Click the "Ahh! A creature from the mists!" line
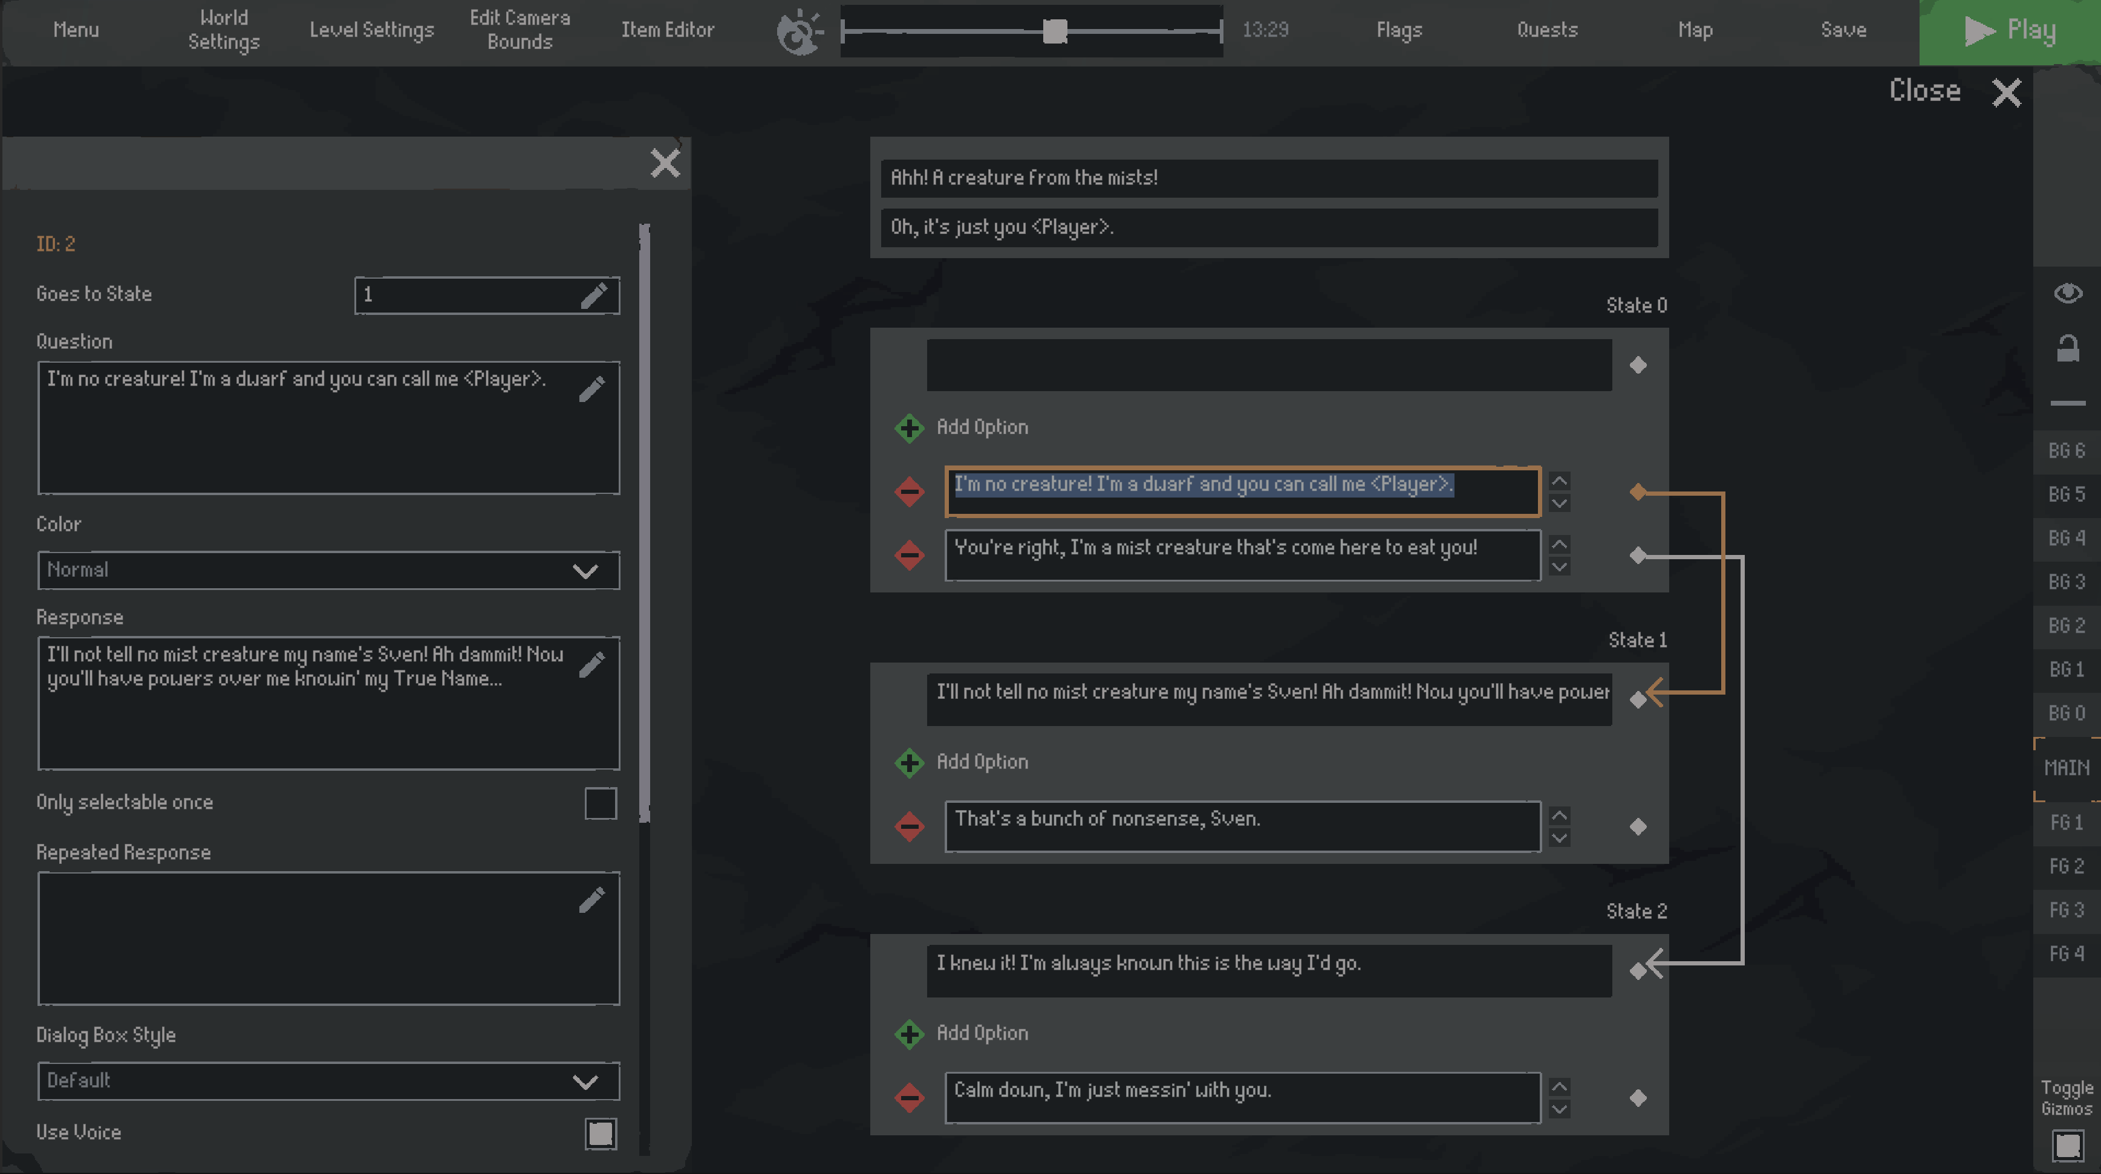 click(1268, 178)
